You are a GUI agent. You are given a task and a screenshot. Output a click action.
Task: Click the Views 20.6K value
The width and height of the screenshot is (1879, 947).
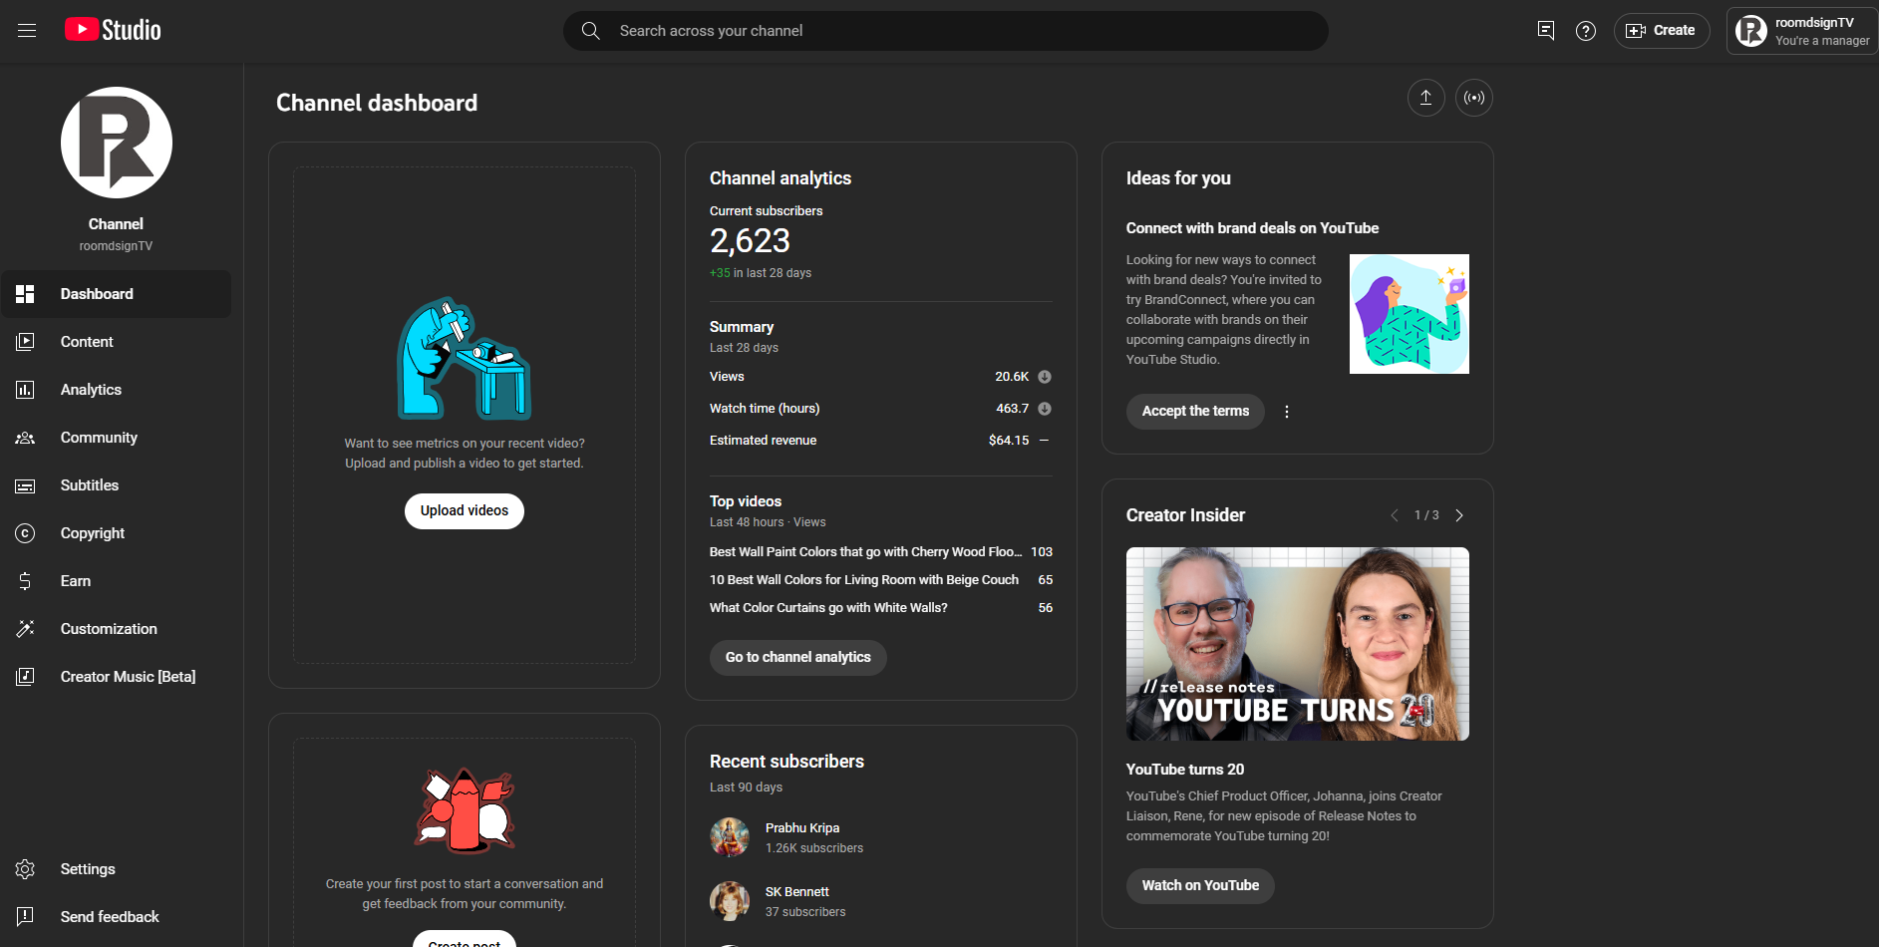coord(1012,377)
